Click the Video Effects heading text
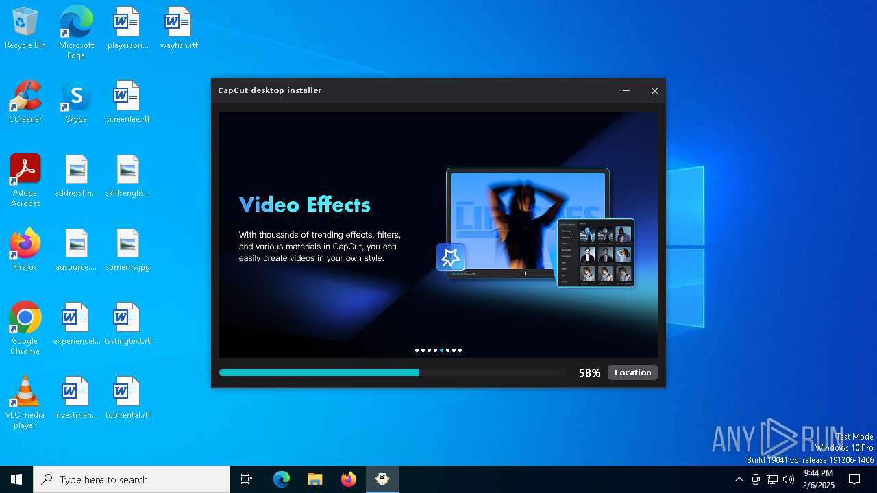Screen dimensions: 877x493 pos(305,204)
